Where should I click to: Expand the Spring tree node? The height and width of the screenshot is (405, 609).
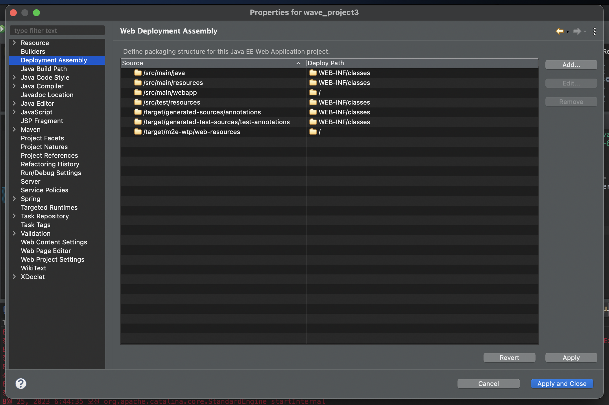[14, 199]
